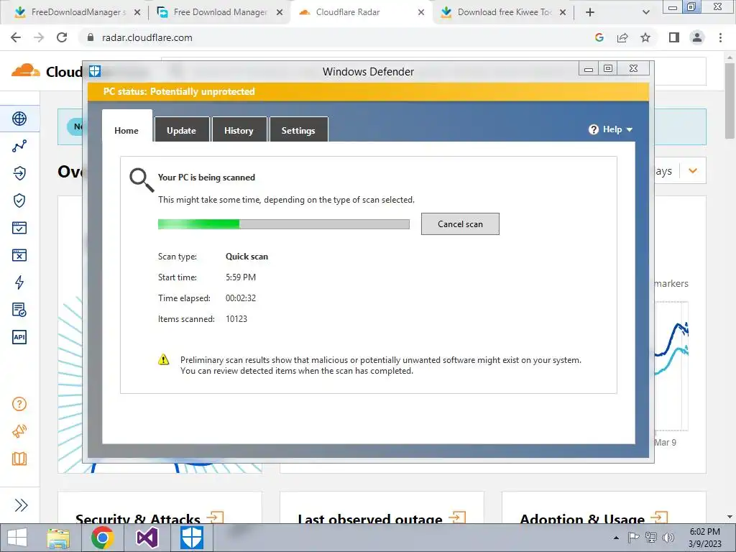
Task: Click the browser page vertical scrollbar
Action: pyautogui.click(x=730, y=101)
